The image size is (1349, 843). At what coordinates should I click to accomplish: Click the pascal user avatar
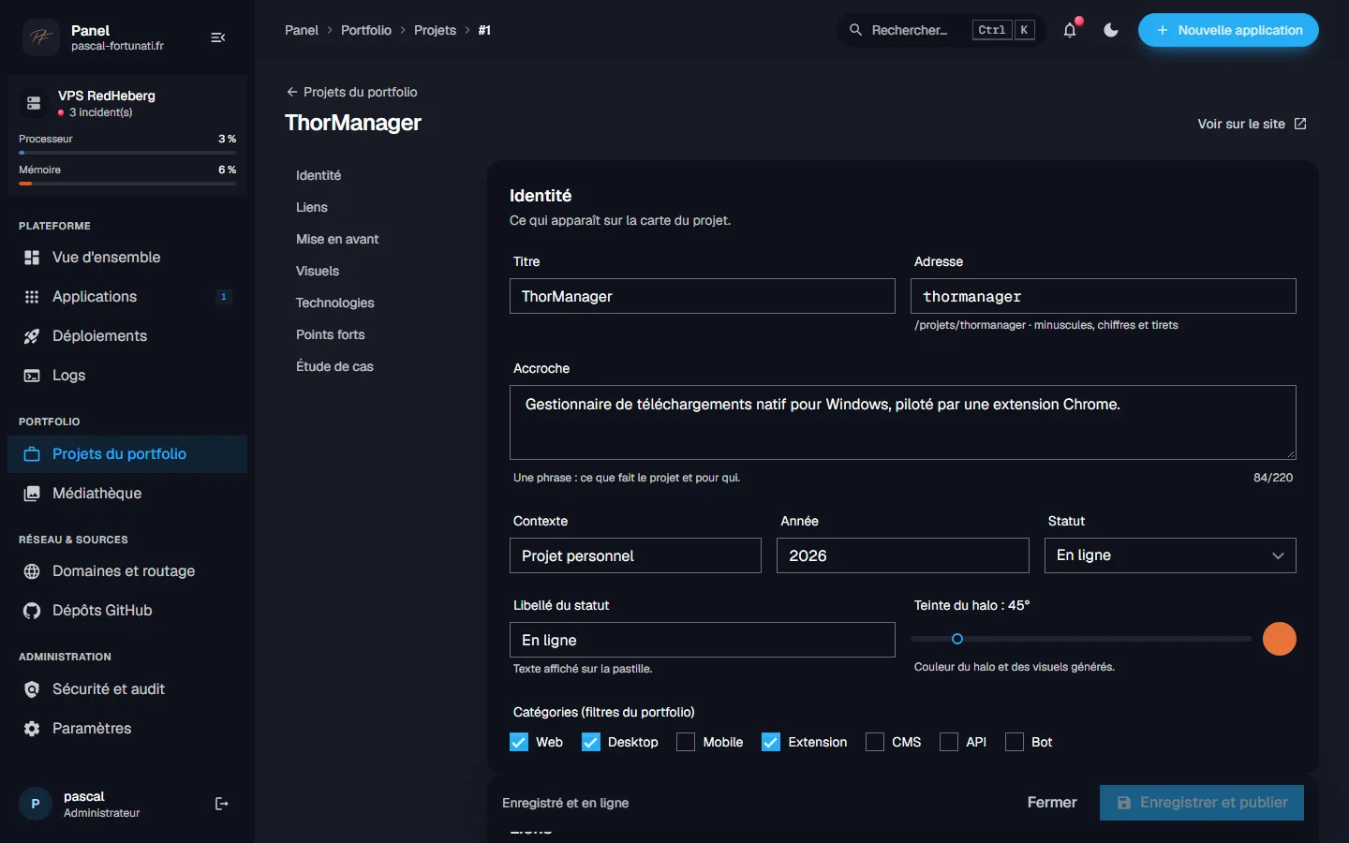36,804
